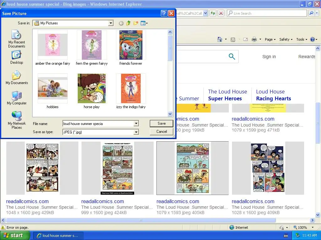The height and width of the screenshot is (240, 321).
Task: Open My Recent Documents shortcut
Action: click(x=17, y=39)
